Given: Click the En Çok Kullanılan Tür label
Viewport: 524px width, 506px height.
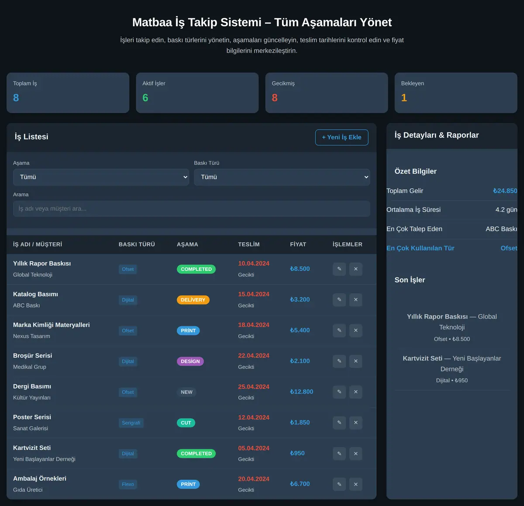Looking at the screenshot, I should 421,248.
